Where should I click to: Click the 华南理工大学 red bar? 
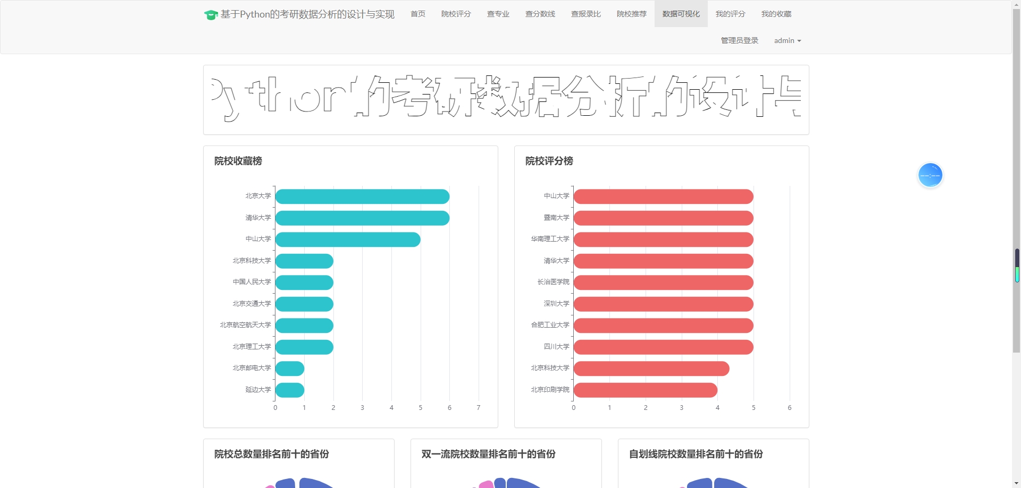(663, 239)
